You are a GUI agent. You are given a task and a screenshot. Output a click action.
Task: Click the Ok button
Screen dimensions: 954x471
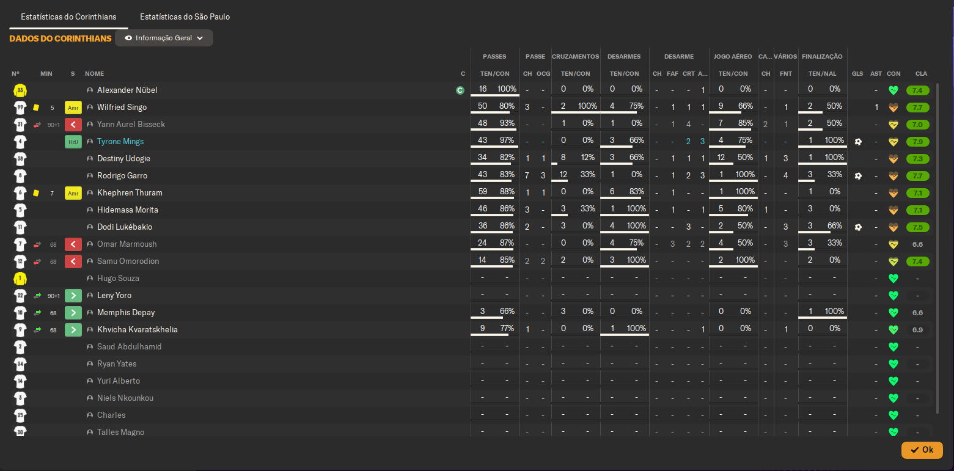tap(922, 450)
